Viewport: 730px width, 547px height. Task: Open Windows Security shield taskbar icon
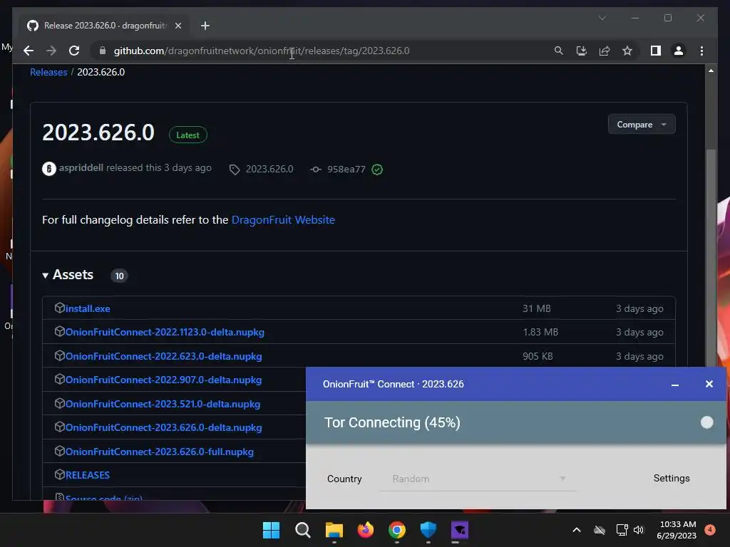click(x=428, y=530)
